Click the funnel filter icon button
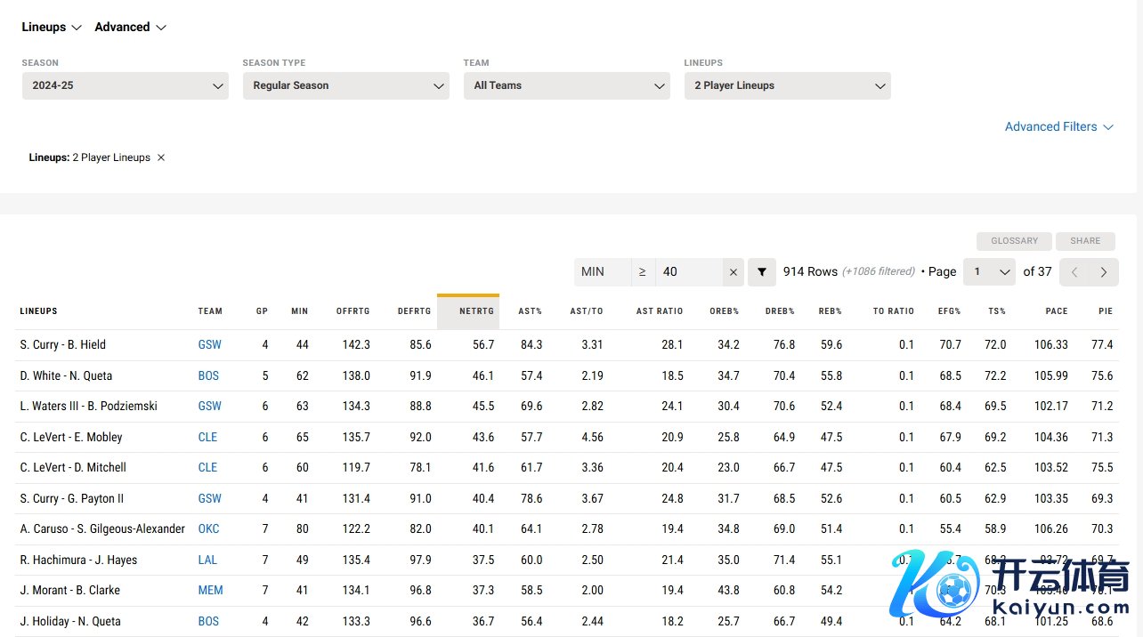 761,272
